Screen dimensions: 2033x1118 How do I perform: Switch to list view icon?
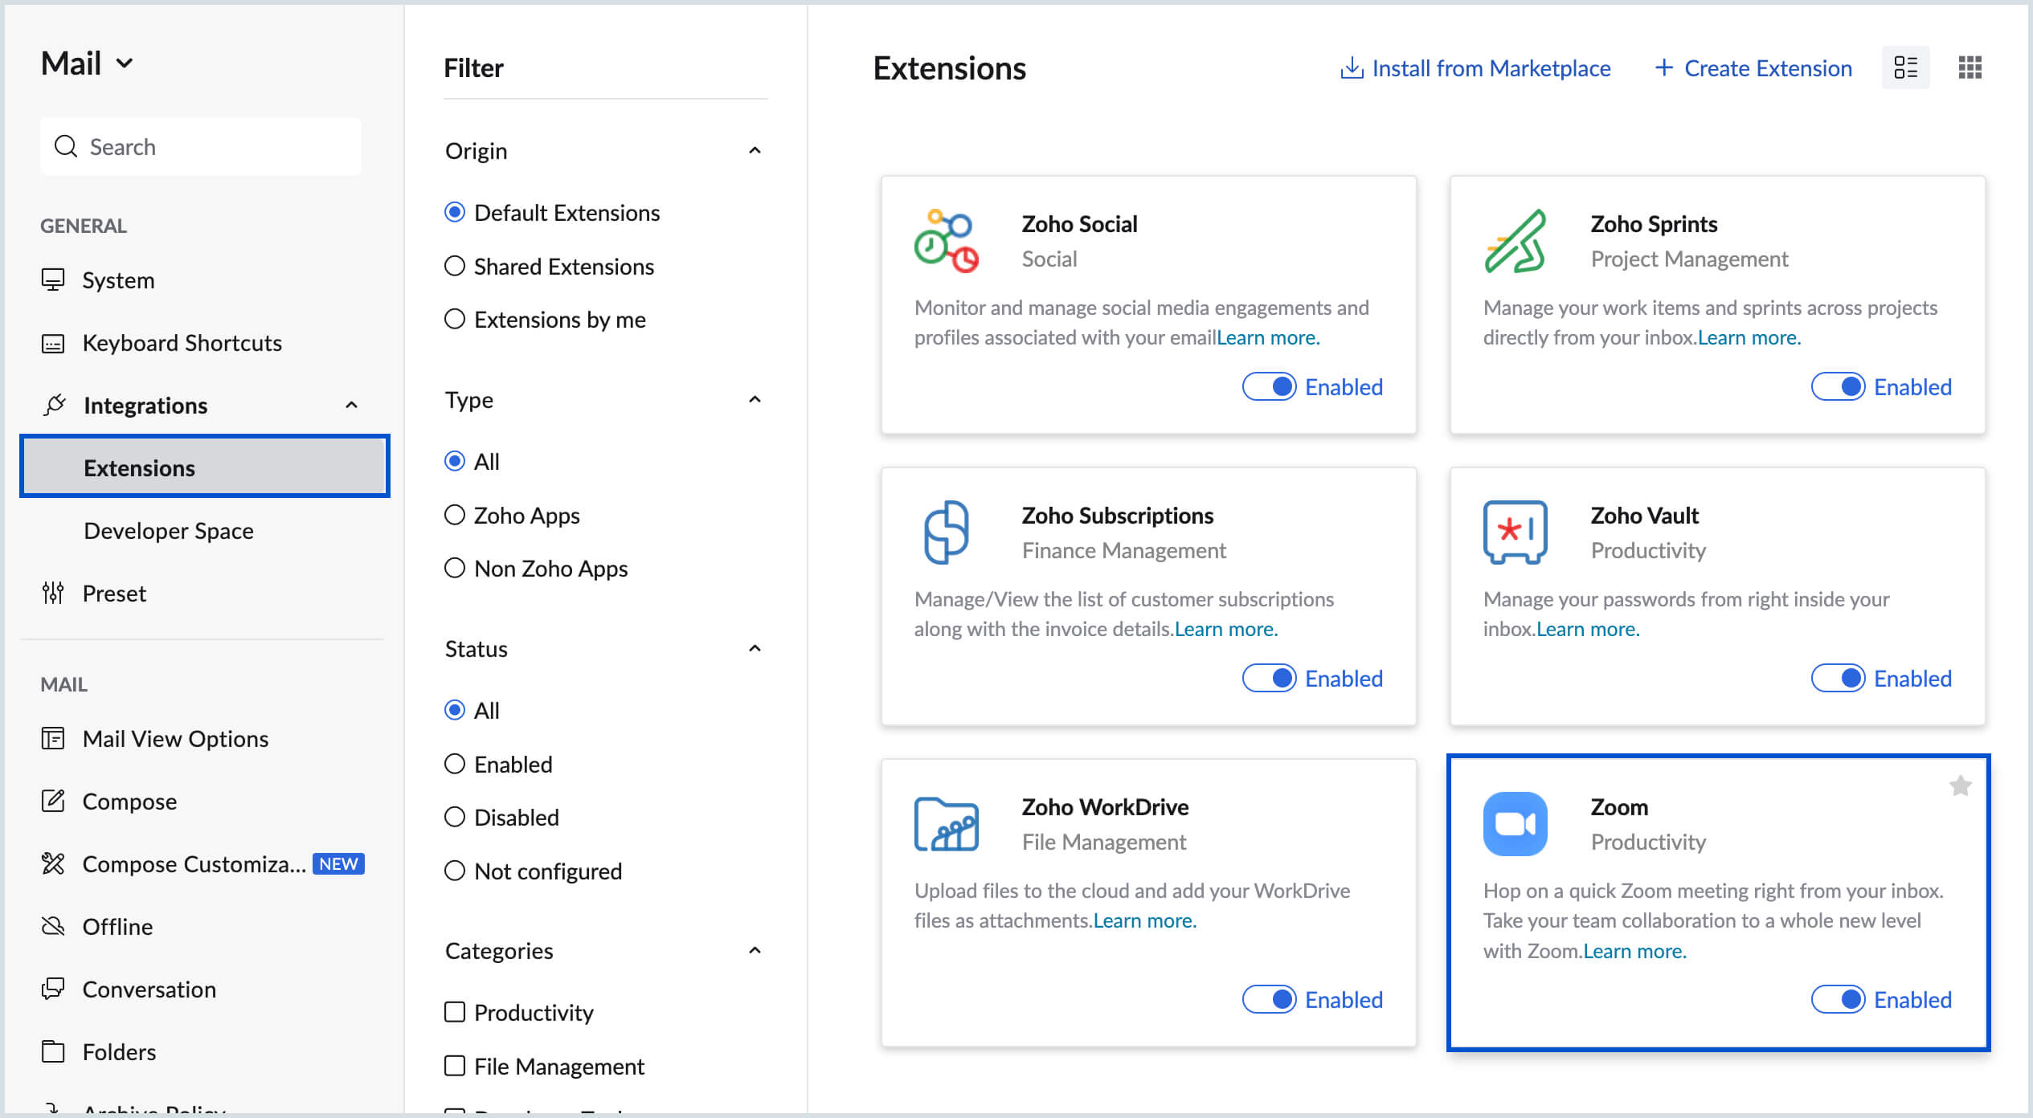pos(1905,67)
